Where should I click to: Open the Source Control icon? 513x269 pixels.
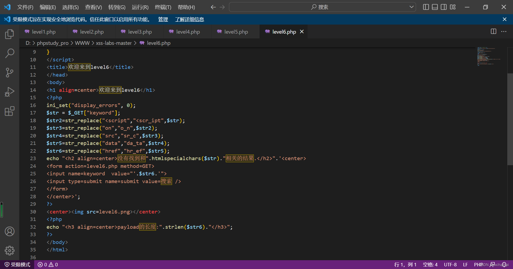10,72
